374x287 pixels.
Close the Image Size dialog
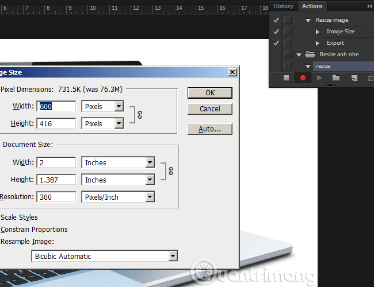pos(232,72)
